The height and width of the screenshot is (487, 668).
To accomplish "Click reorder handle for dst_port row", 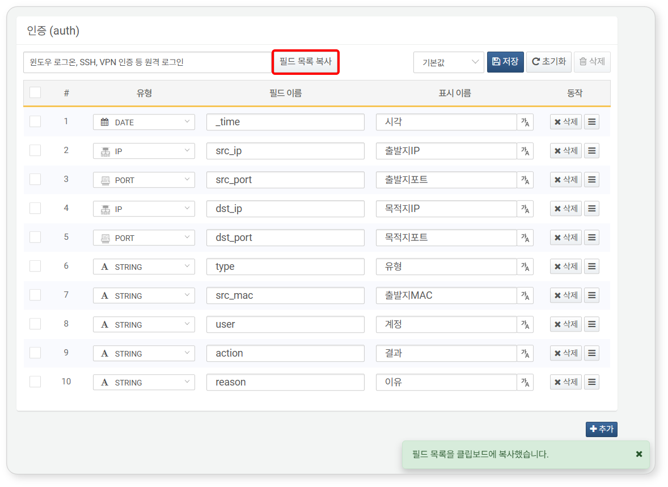I will pos(592,238).
